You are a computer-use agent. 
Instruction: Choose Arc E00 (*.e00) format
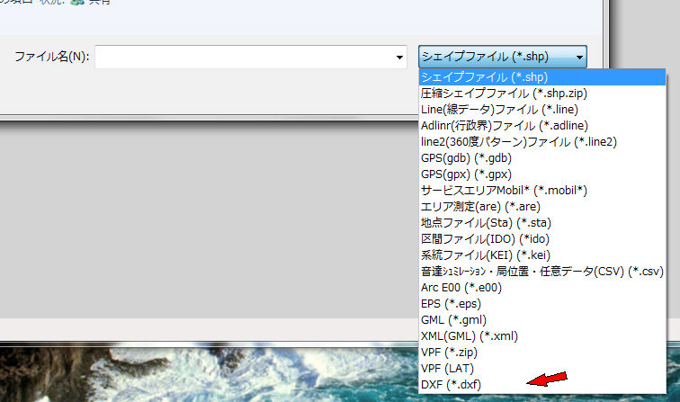(461, 287)
